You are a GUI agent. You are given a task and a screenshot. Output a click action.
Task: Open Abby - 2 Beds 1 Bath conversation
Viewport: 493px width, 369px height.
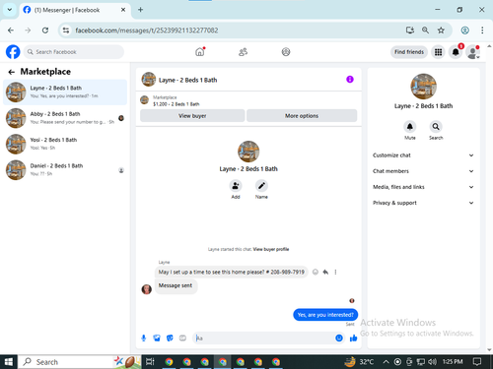[65, 118]
